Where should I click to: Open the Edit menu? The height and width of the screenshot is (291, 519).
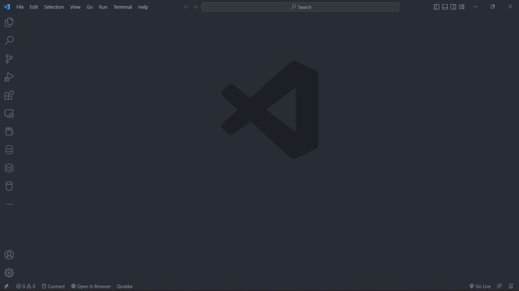(x=34, y=7)
